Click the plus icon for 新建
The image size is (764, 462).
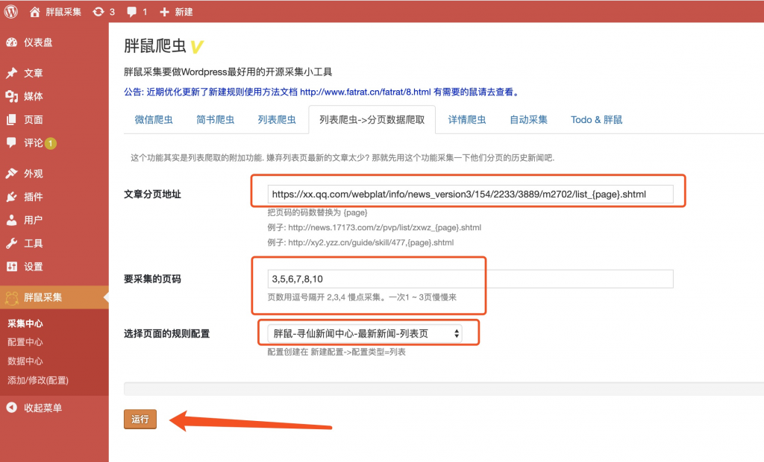tap(165, 12)
